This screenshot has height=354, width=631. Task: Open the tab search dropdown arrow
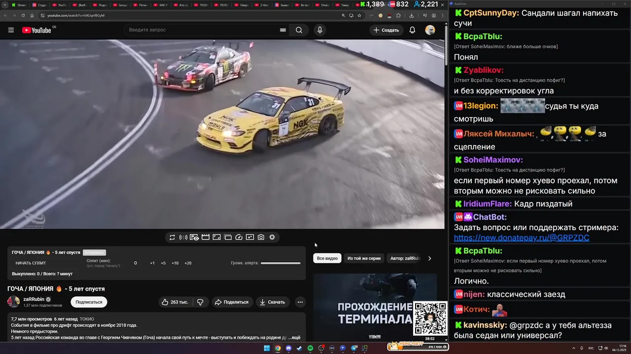coord(5,5)
